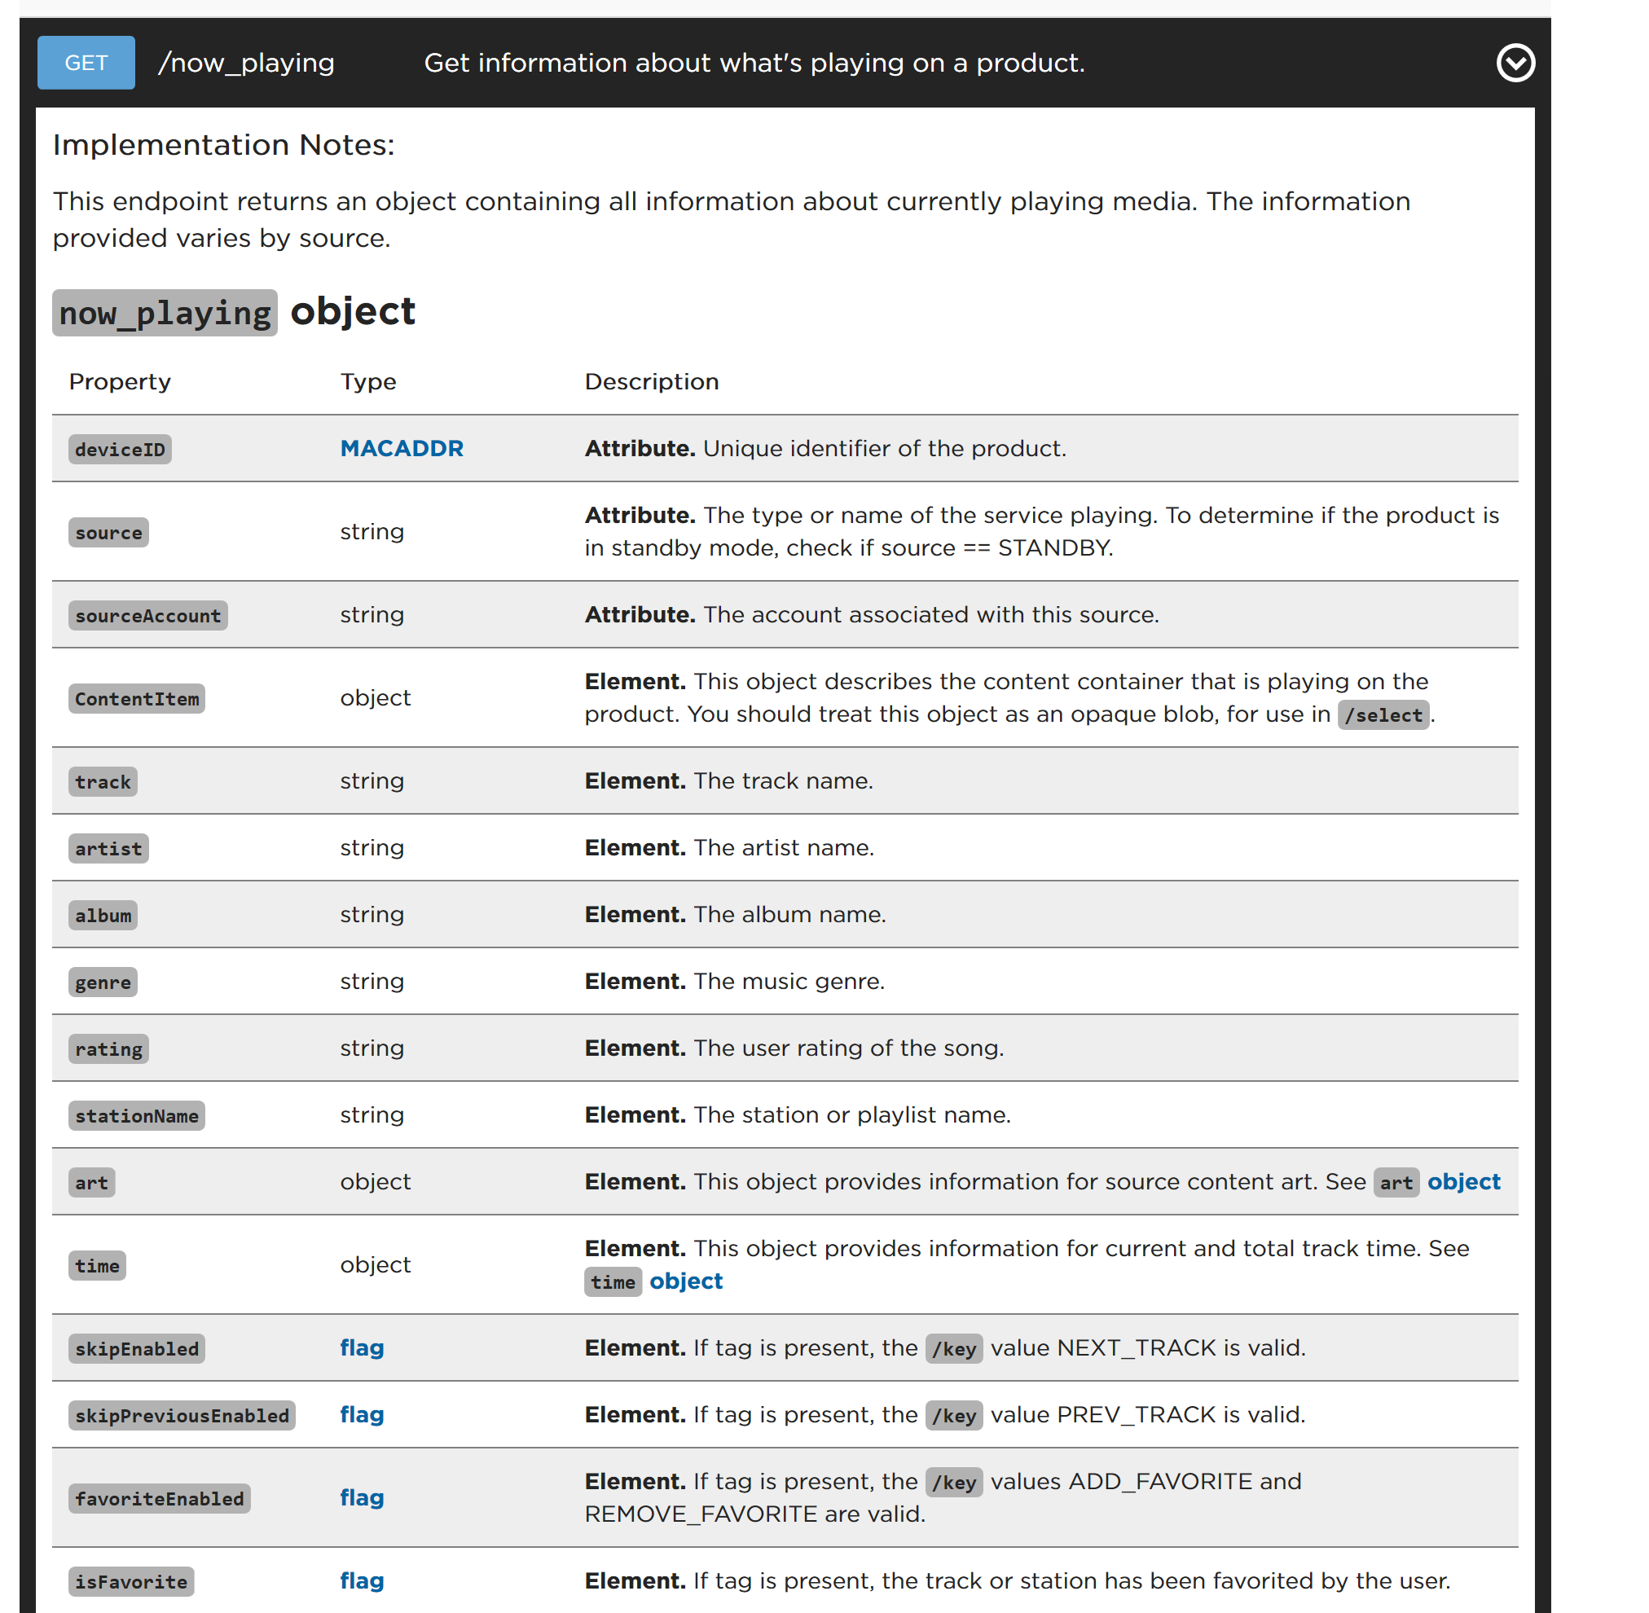
Task: Click the now_playing object heading tag
Action: click(x=165, y=314)
